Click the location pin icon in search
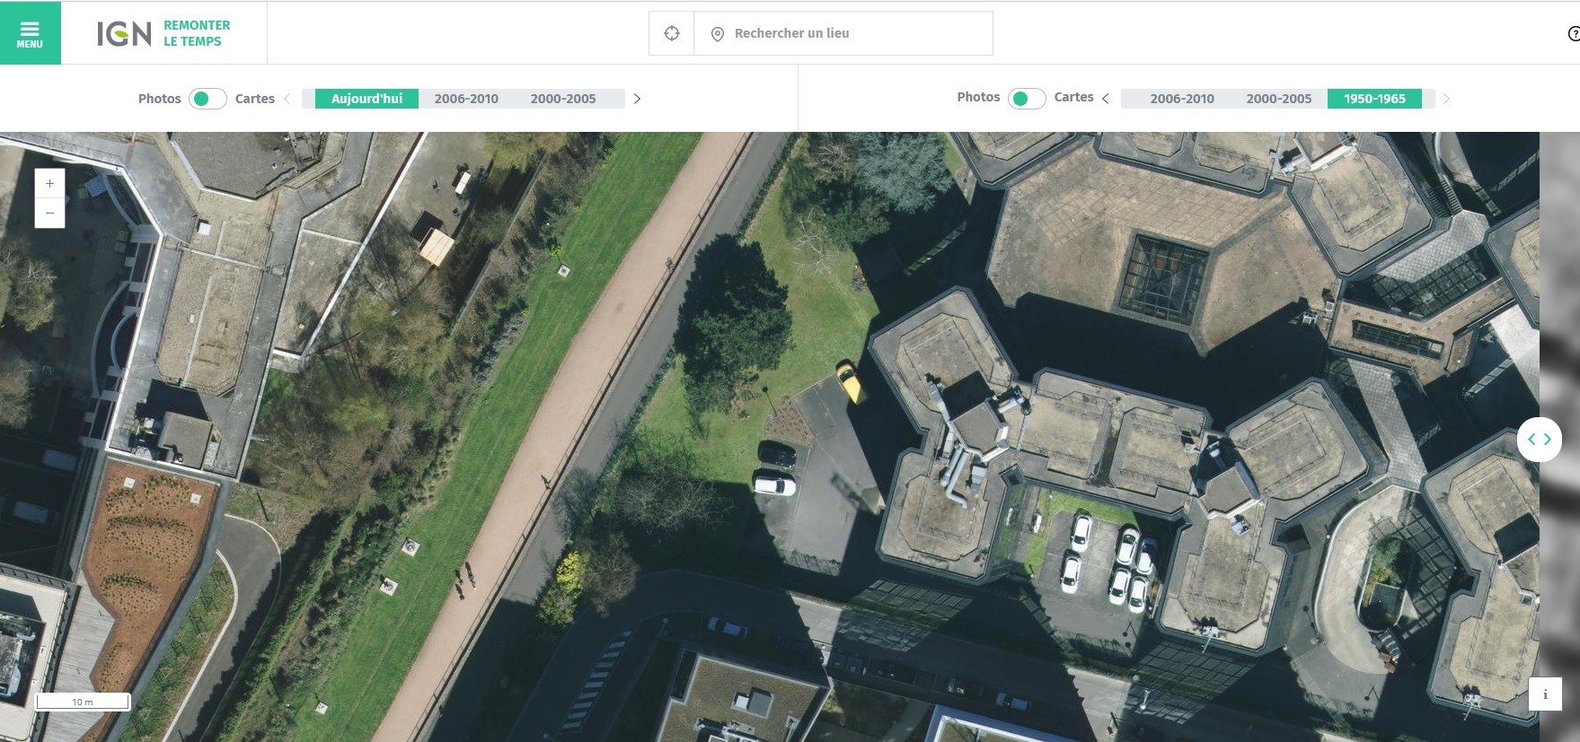 click(x=718, y=34)
